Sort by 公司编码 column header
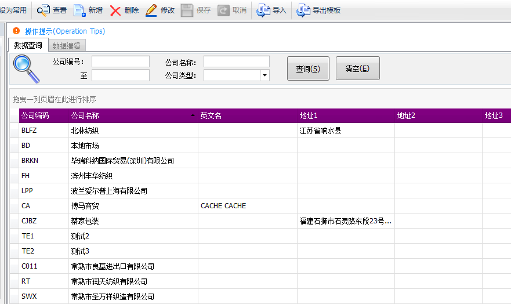This screenshot has height=304, width=511. (x=44, y=115)
